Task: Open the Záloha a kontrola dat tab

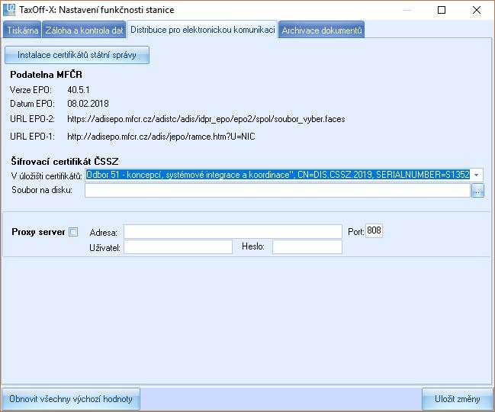Action: [x=84, y=30]
